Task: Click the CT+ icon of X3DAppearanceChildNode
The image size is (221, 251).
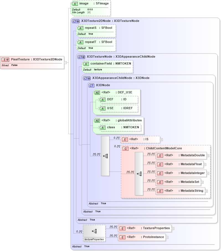Action: 87,78
